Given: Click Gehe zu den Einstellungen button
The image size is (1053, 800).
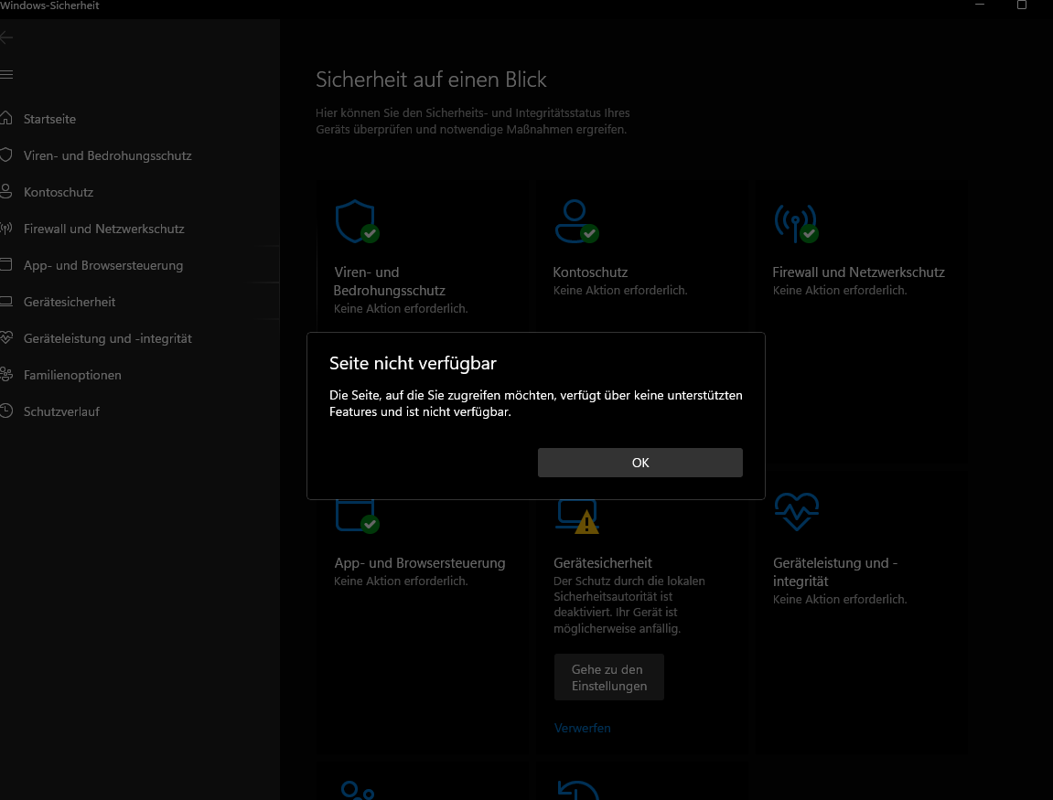Looking at the screenshot, I should pos(608,677).
